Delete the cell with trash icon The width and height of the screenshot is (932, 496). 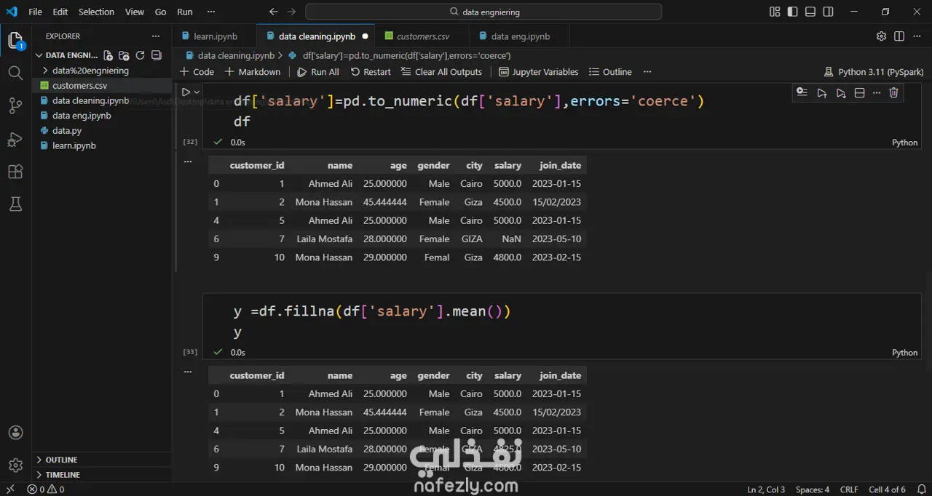(894, 92)
